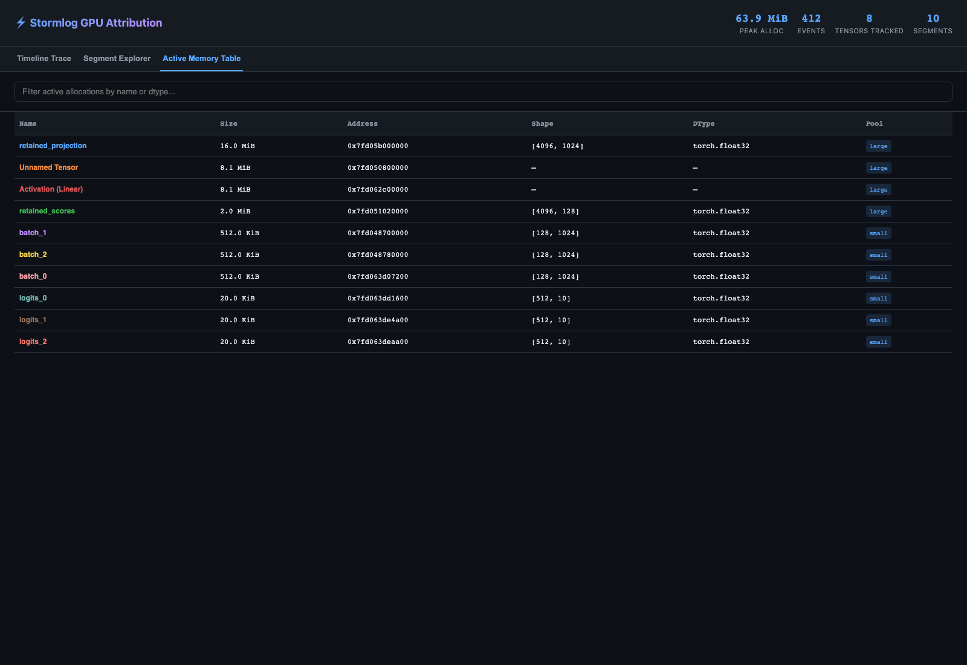The width and height of the screenshot is (967, 665).
Task: Click the 2.0 MiB size cell
Action: coord(235,212)
